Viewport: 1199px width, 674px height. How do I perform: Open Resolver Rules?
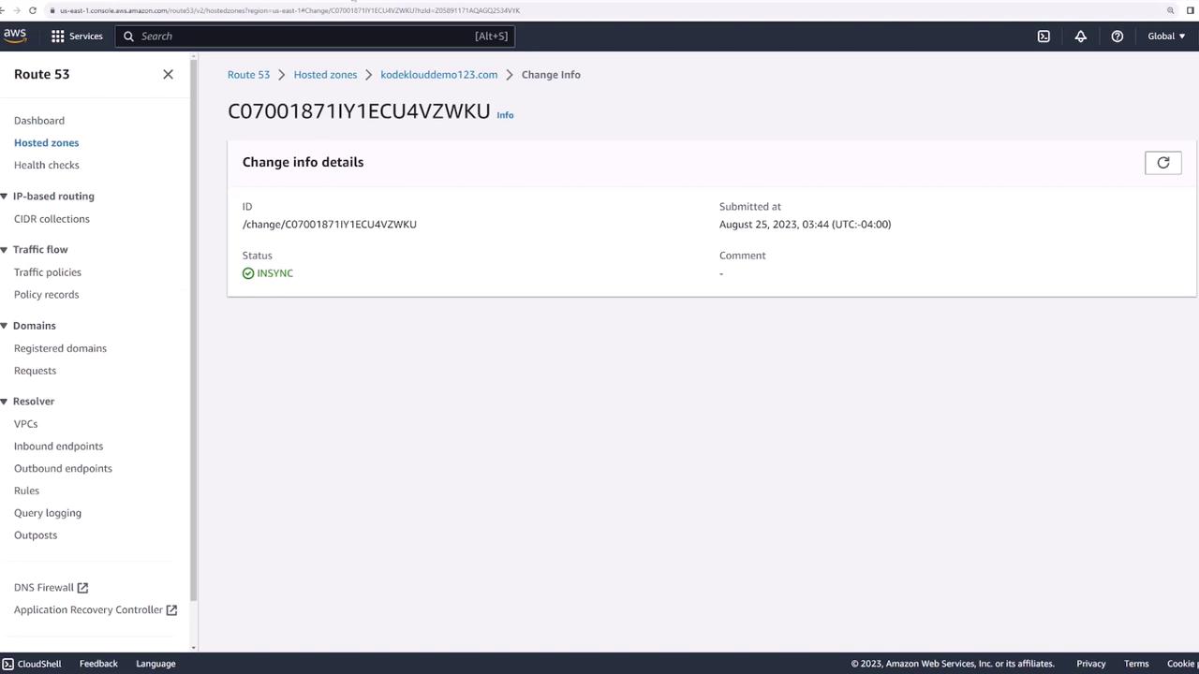click(x=26, y=491)
